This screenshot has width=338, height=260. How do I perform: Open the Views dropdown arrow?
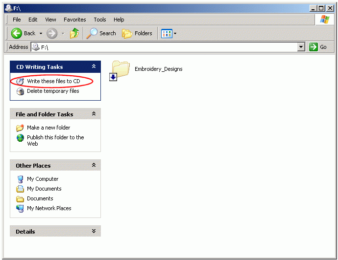pyautogui.click(x=175, y=34)
